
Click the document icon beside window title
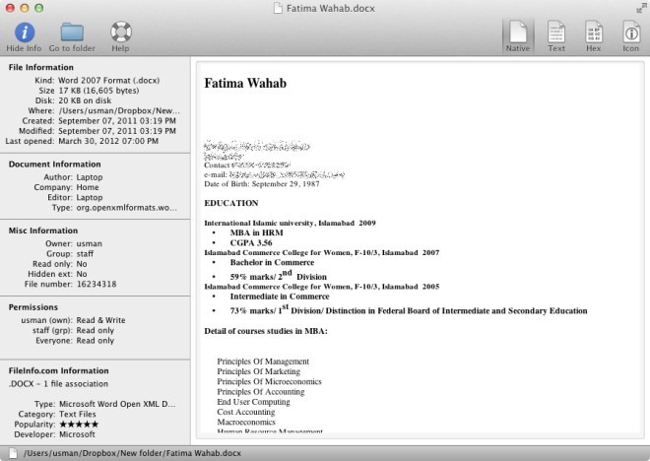[278, 8]
